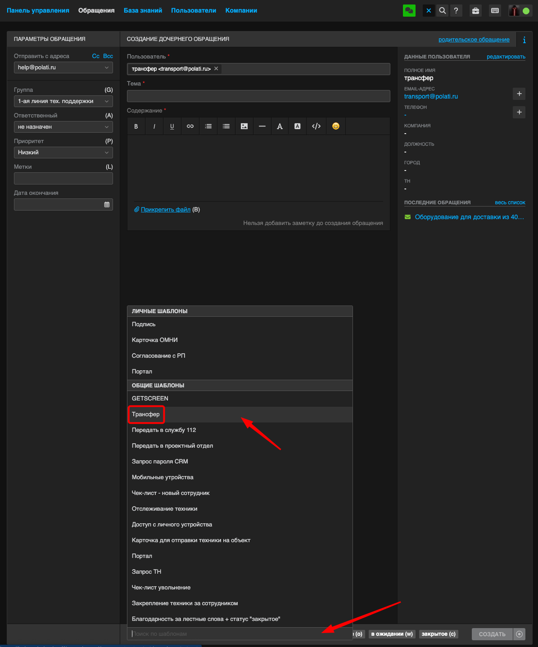
Task: Expand the Ответственный dropdown
Action: 63,127
